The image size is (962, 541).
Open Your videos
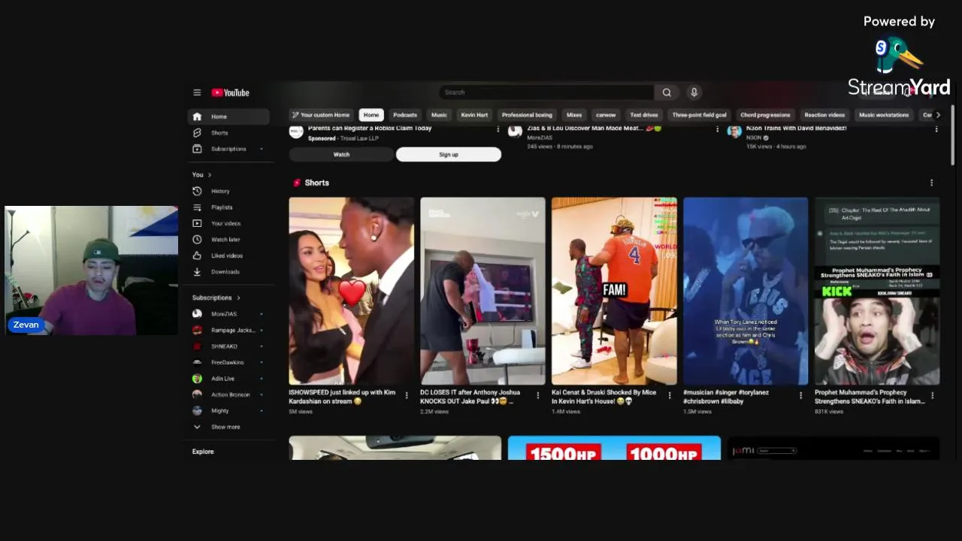coord(228,223)
